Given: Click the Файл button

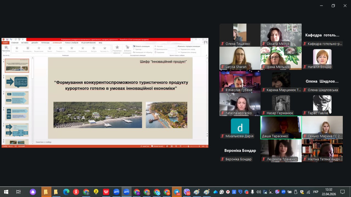Looking at the screenshot, I should [5, 43].
